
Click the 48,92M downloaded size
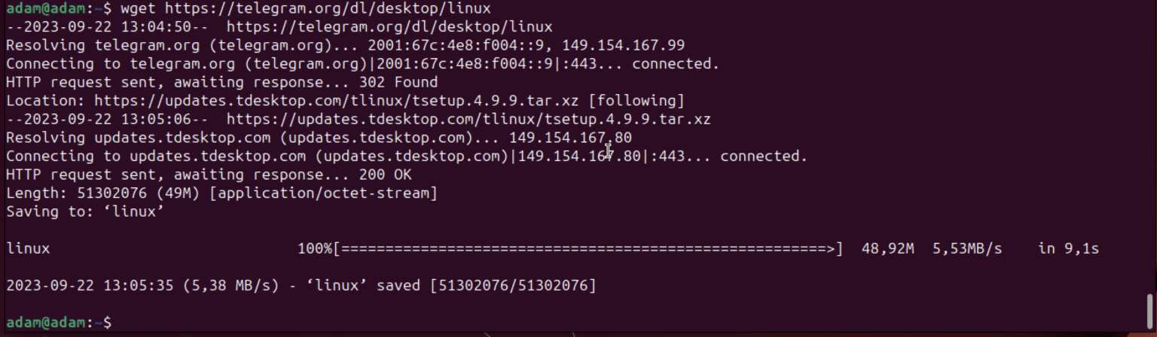[887, 248]
